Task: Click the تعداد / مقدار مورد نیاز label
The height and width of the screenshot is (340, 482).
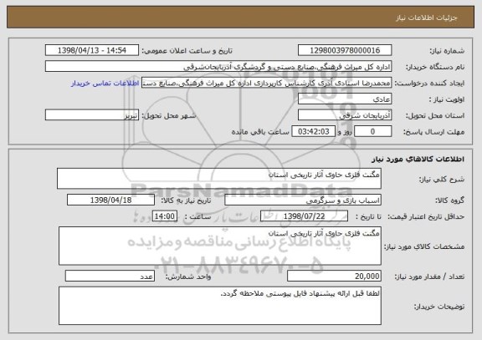Action: (429, 277)
